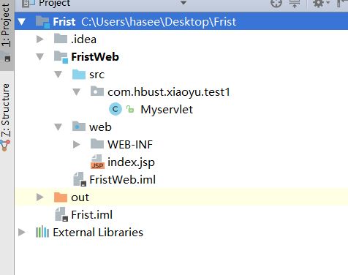The width and height of the screenshot is (348, 275).
Task: Expand the out folder arrow
Action: pyautogui.click(x=39, y=197)
